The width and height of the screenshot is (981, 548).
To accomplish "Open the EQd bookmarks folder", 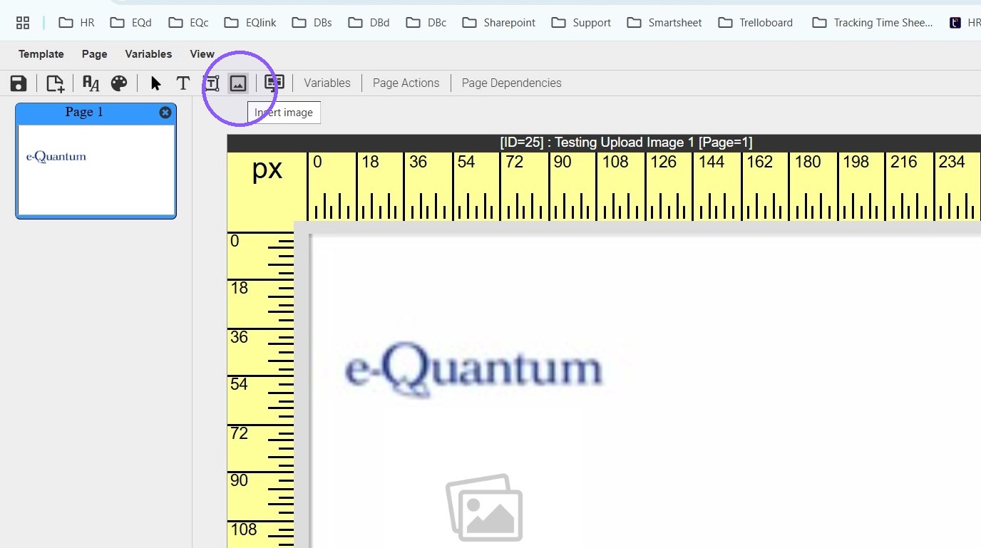I will tap(130, 23).
